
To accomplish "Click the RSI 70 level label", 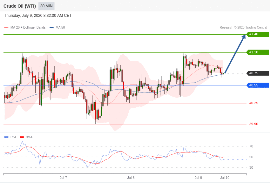I will pyautogui.click(x=251, y=146).
